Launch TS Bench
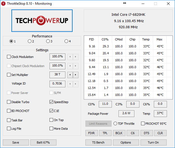 tap(98, 142)
